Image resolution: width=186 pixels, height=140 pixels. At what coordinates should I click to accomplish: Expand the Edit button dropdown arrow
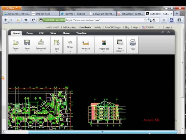(57, 51)
